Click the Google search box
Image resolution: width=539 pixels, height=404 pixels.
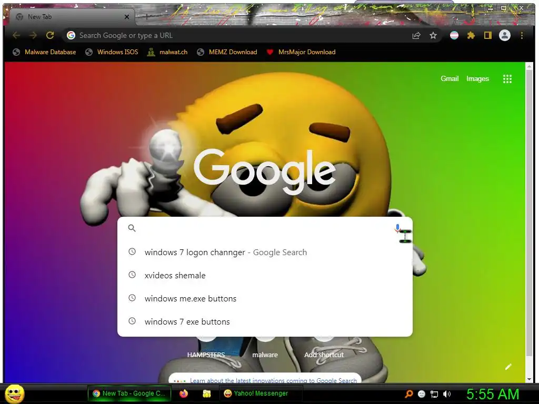click(265, 228)
